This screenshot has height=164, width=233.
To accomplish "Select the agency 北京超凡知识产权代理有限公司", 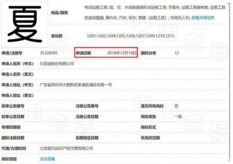I will [66, 148].
